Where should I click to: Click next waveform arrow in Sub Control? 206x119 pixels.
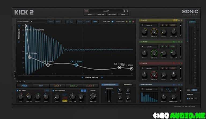click(176, 90)
